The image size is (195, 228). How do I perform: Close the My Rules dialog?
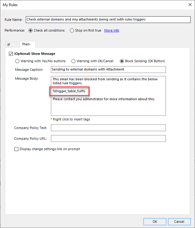(190, 5)
